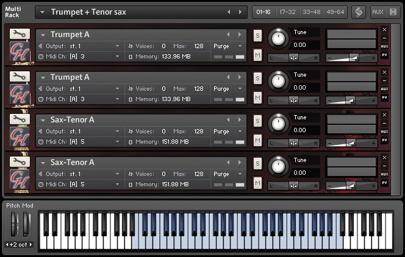Toggle PV on the first Sax-Tenor A
This screenshot has height=257, width=405.
click(x=385, y=140)
